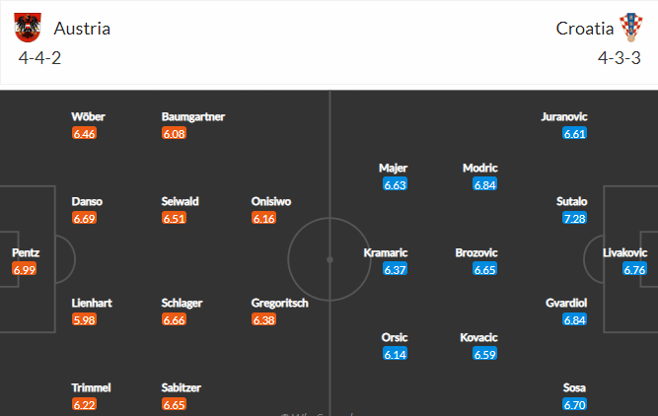Screen dimensions: 658x416
Task: Select Modric's 6.84 rating badge
Action: [484, 184]
